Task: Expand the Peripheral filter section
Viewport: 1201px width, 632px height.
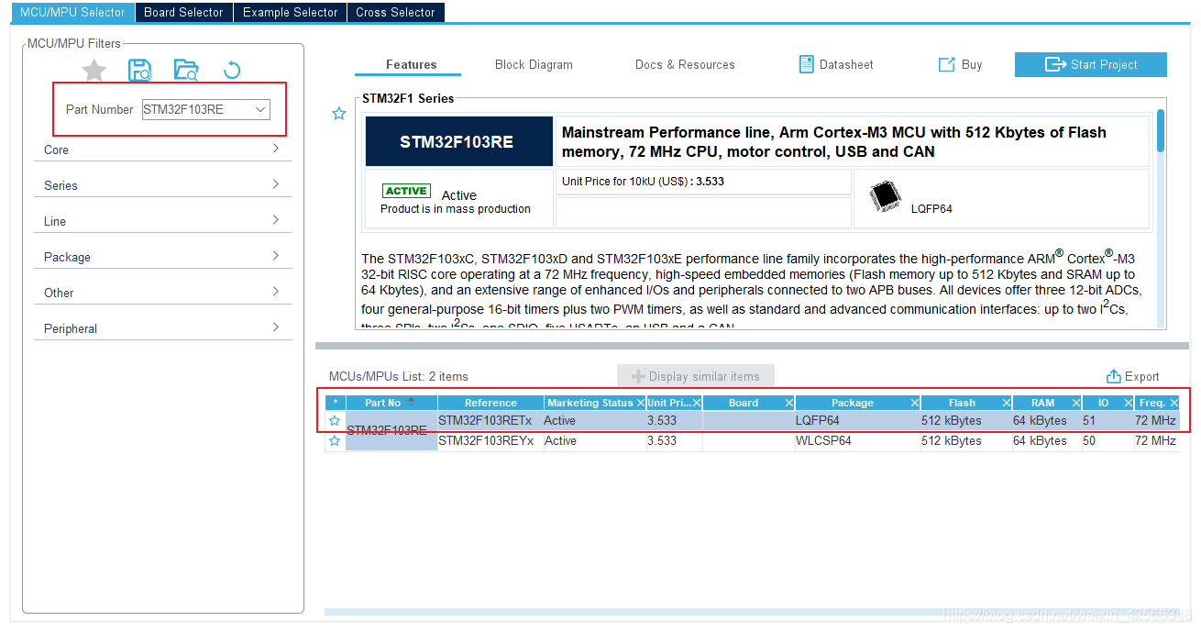Action: point(163,328)
